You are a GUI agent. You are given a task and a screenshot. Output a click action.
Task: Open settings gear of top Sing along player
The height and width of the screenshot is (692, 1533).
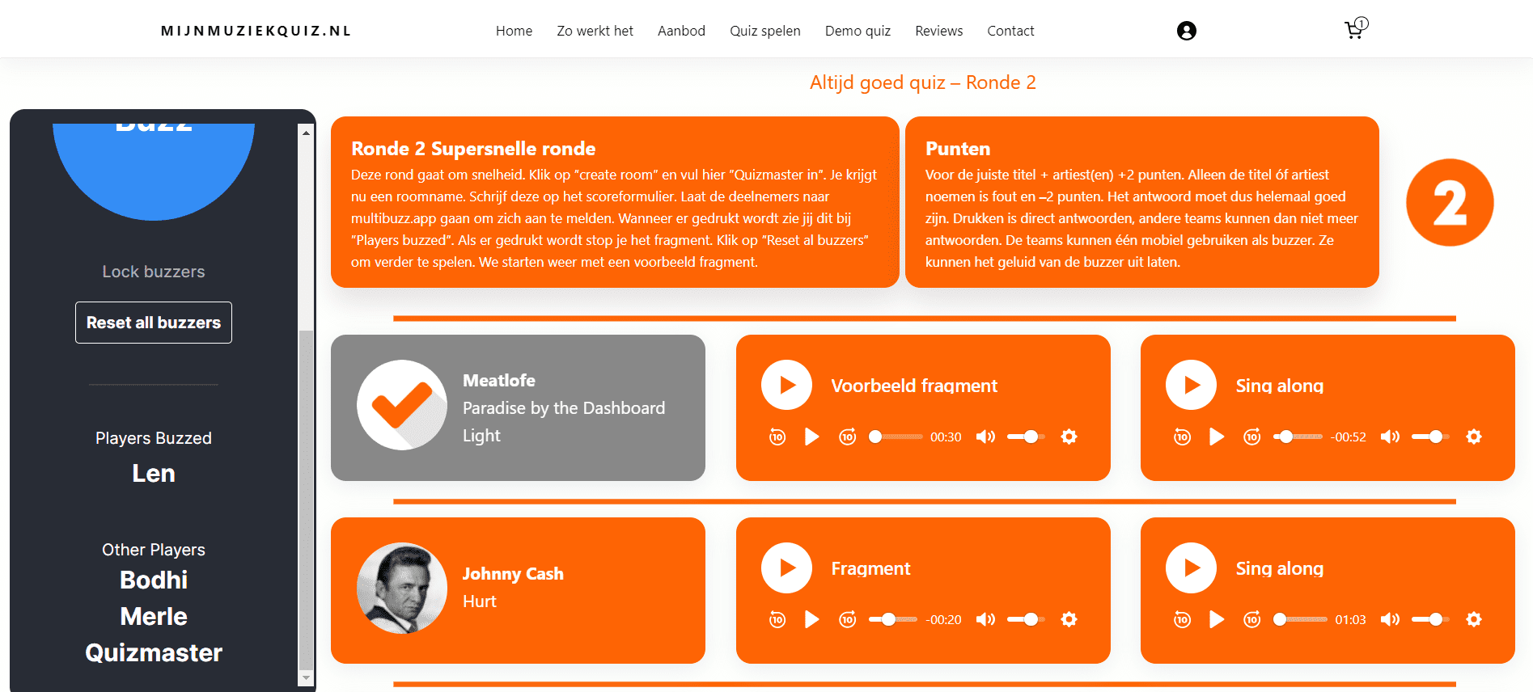coord(1474,437)
